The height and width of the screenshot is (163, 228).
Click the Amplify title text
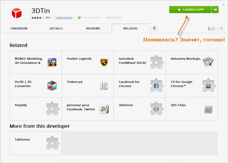pos(21,105)
